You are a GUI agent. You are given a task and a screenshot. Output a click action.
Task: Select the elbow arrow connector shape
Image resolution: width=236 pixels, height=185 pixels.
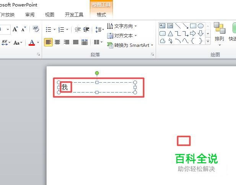click(x=186, y=33)
